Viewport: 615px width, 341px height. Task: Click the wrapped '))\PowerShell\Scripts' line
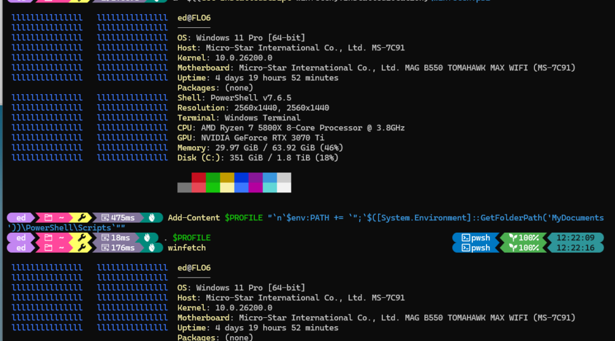pyautogui.click(x=66, y=228)
